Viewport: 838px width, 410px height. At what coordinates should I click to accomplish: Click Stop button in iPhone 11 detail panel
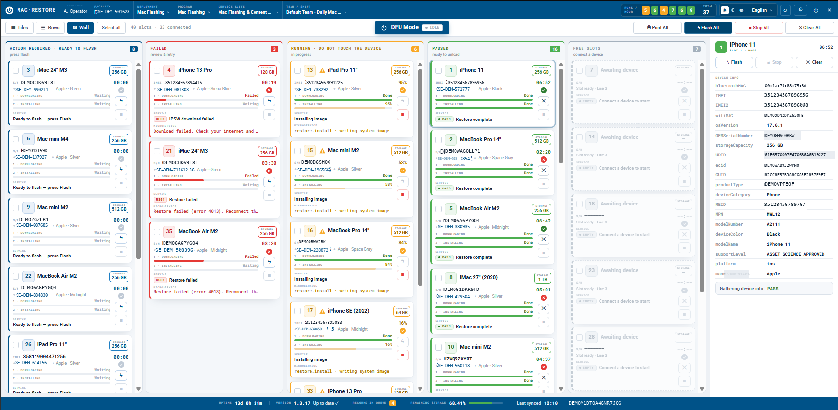pyautogui.click(x=774, y=62)
